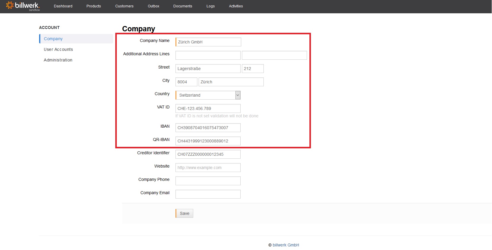This screenshot has width=492, height=250.
Task: Edit the postal code field 8004
Action: click(186, 82)
